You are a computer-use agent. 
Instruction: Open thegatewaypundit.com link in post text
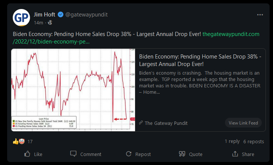tap(136, 38)
